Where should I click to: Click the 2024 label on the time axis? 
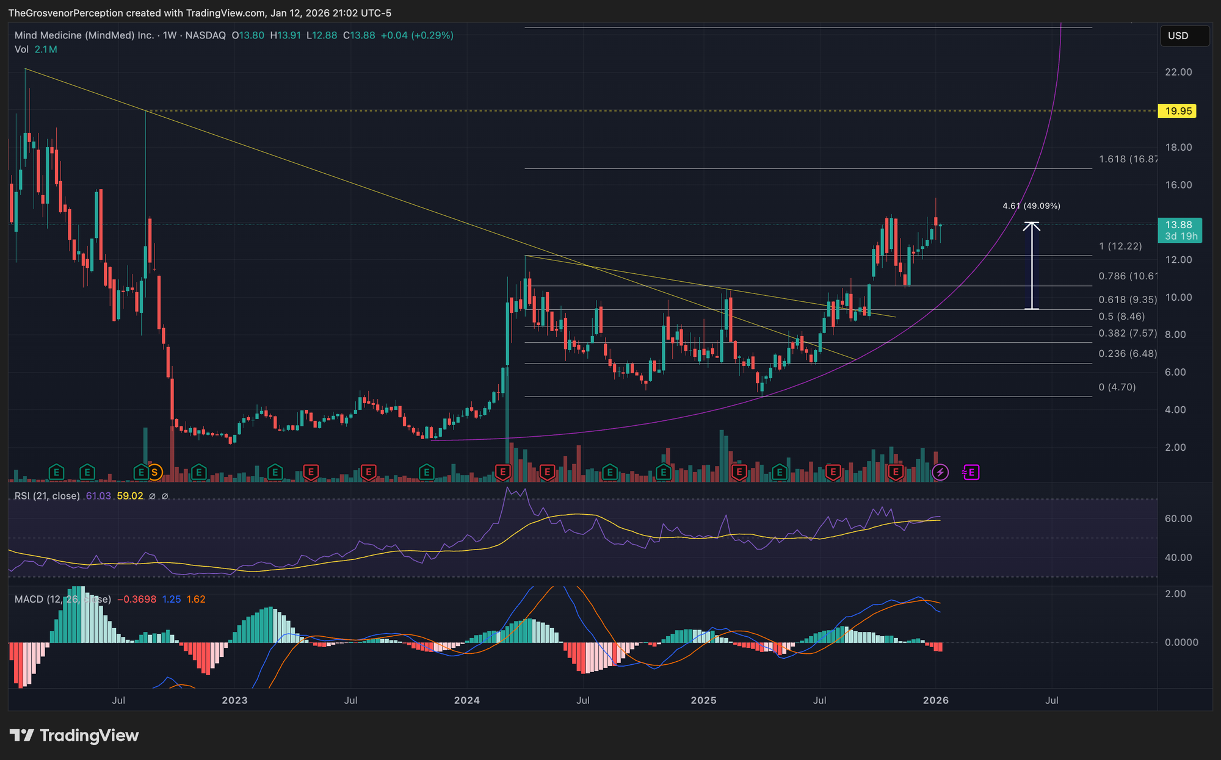[467, 700]
